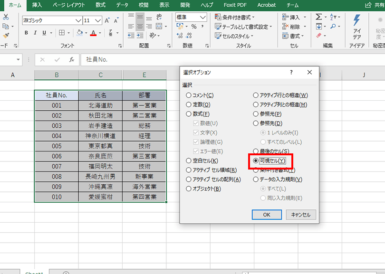385x274 pixels.
Task: Click the AutoSum sigma icon
Action: click(x=318, y=17)
